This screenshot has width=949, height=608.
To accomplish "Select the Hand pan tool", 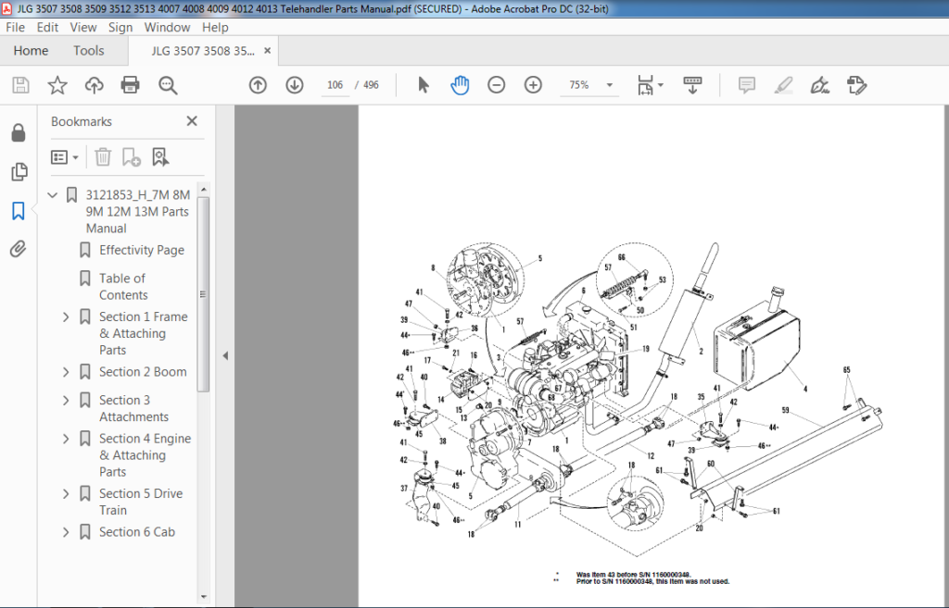I will [460, 85].
